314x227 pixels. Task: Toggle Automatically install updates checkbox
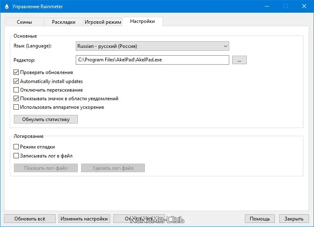16,81
